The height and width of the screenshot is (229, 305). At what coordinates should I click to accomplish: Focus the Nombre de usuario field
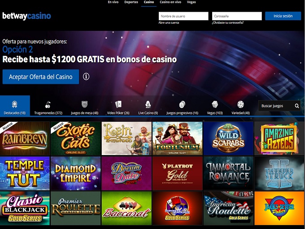(x=183, y=16)
